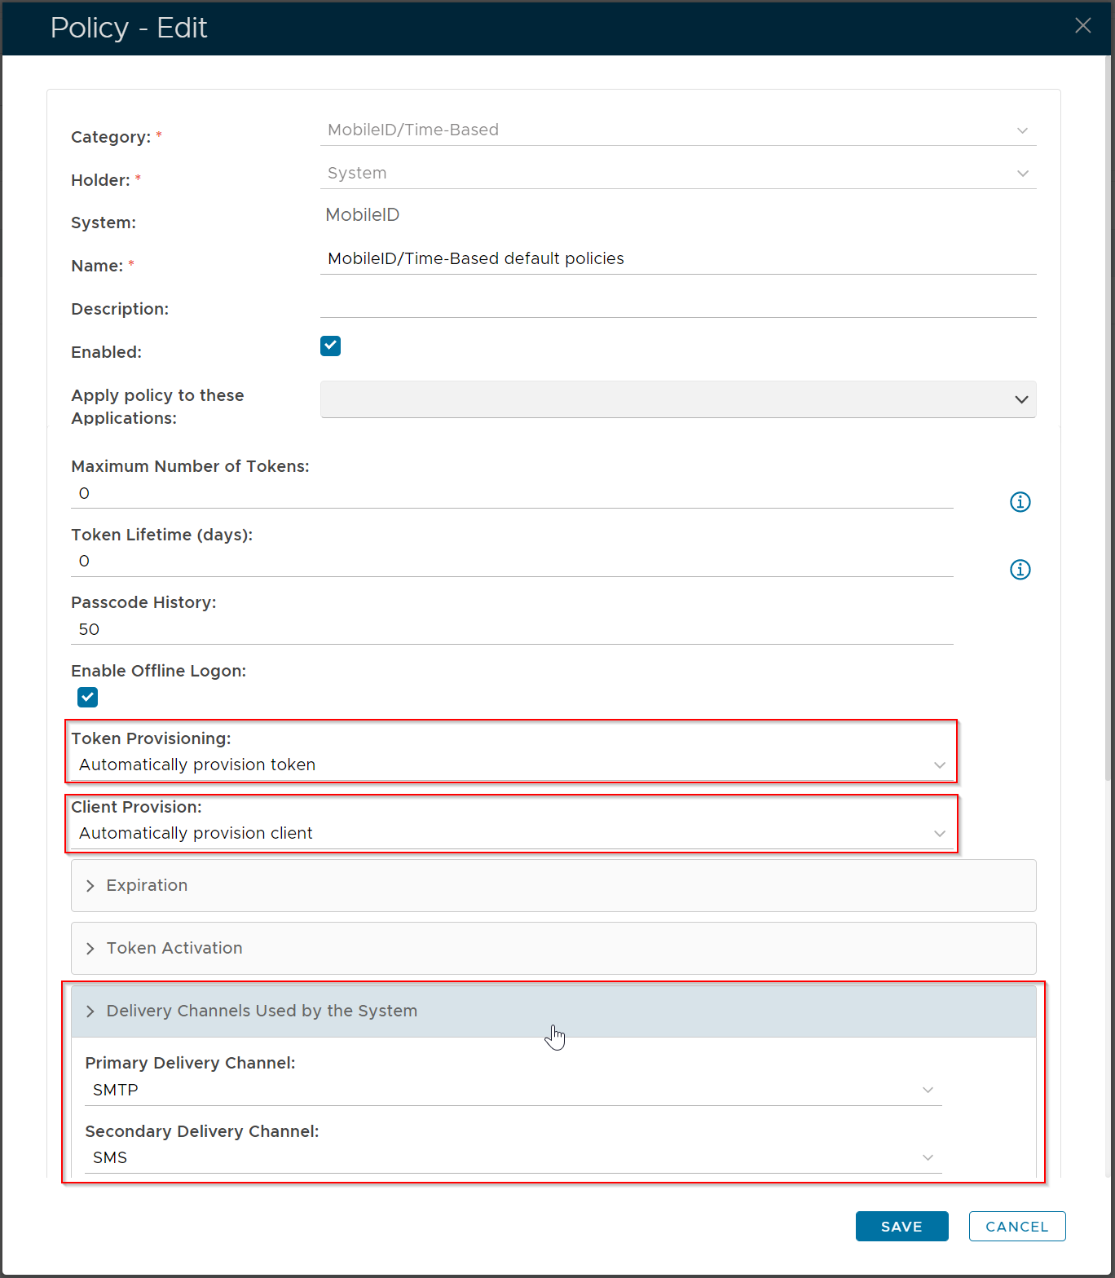
Task: Open the Holder dropdown
Action: click(677, 174)
